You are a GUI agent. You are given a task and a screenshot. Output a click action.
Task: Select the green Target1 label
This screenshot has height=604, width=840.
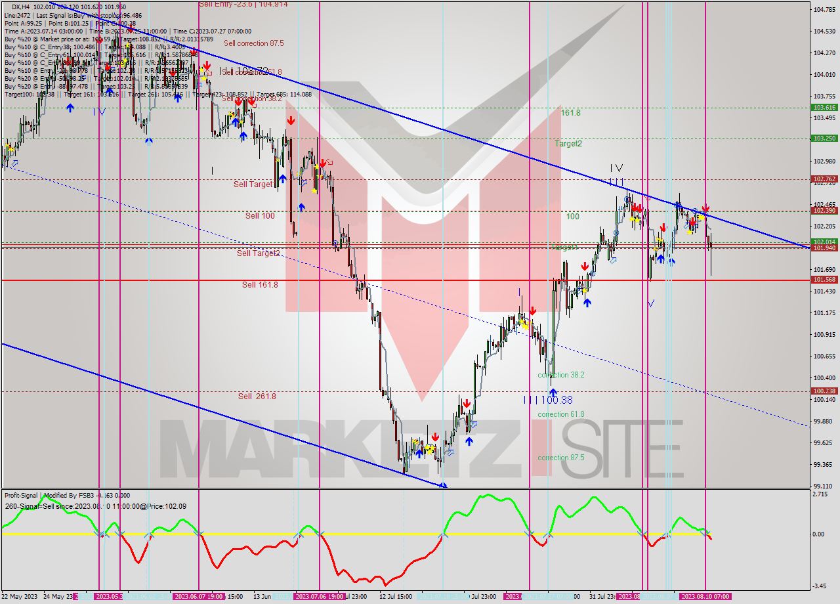click(564, 248)
